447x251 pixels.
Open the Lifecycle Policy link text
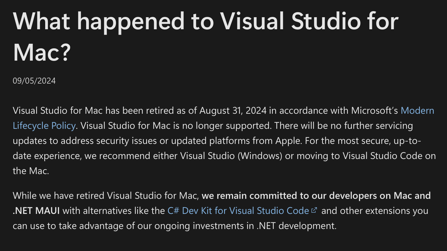pyautogui.click(x=44, y=126)
